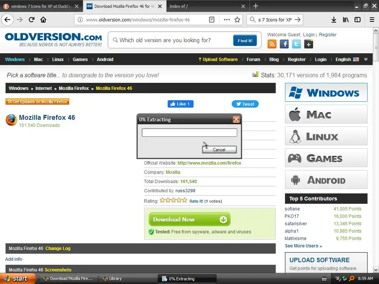Screen dimensions: 379x284
Task: Expand the nav bar double-chevron
Action: click(366, 59)
